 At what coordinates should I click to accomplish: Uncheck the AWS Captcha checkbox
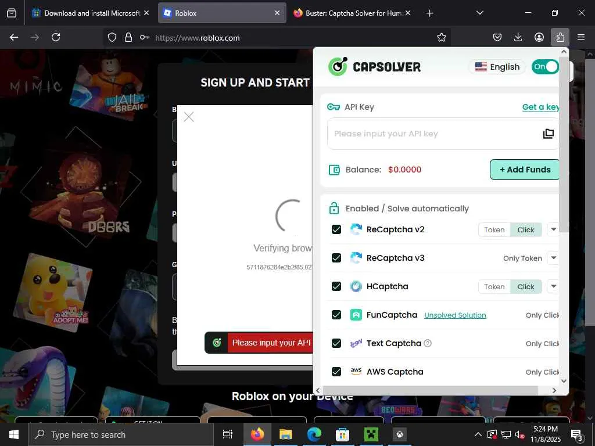point(336,372)
